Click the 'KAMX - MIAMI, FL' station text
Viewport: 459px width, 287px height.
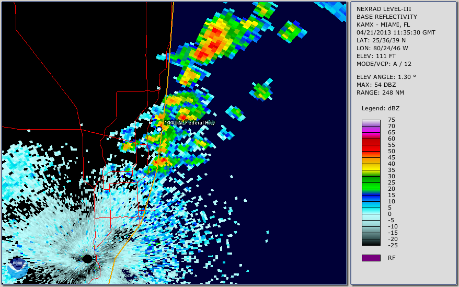coord(383,25)
